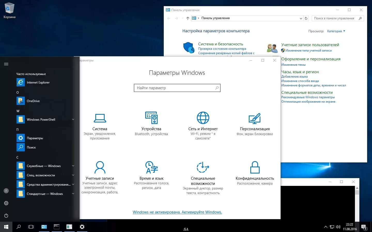Image resolution: width=372 pixels, height=232 pixels.
Task: Open Часы, язык и регион link
Action: [300, 72]
